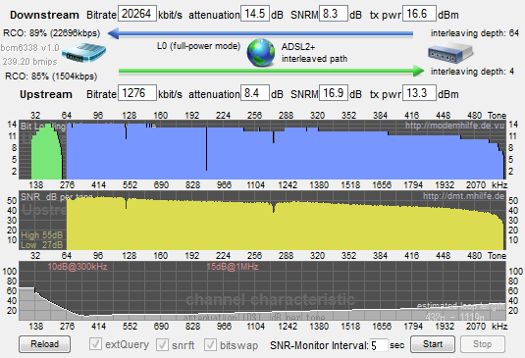Image resolution: width=525 pixels, height=358 pixels.
Task: Open the dmt.mhilfe.de link
Action: click(x=463, y=196)
